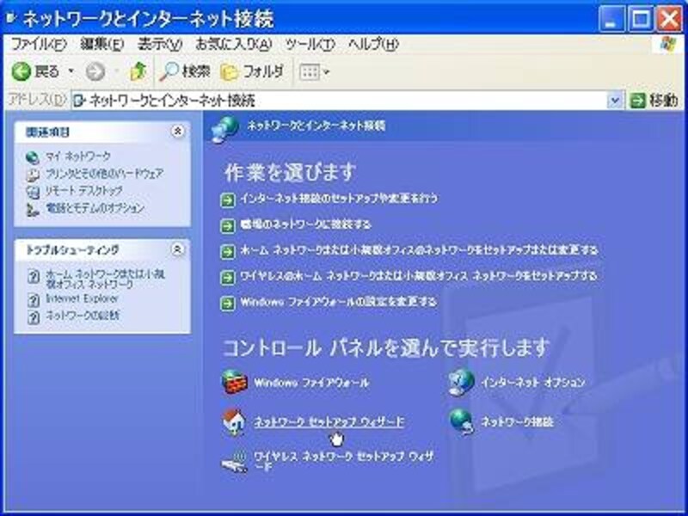Open the 検索 search tool
This screenshot has width=688, height=516.
pos(185,71)
